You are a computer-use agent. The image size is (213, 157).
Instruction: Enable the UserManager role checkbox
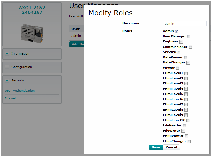tap(189, 37)
